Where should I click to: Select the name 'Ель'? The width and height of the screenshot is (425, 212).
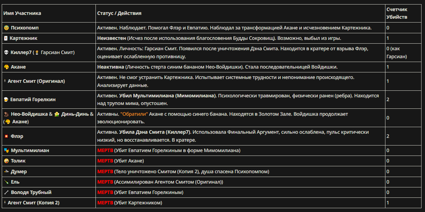tap(15, 182)
